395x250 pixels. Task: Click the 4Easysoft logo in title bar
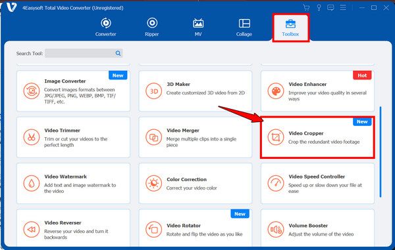pyautogui.click(x=12, y=7)
